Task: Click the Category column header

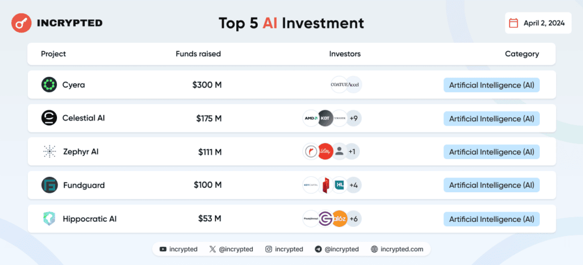Action: [522, 54]
